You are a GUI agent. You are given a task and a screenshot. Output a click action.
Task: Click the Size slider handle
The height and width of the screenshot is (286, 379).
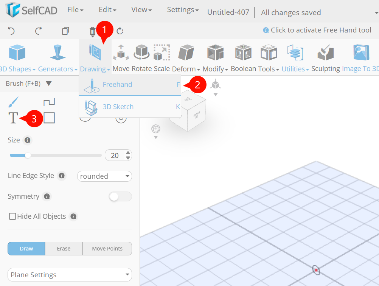coord(28,155)
